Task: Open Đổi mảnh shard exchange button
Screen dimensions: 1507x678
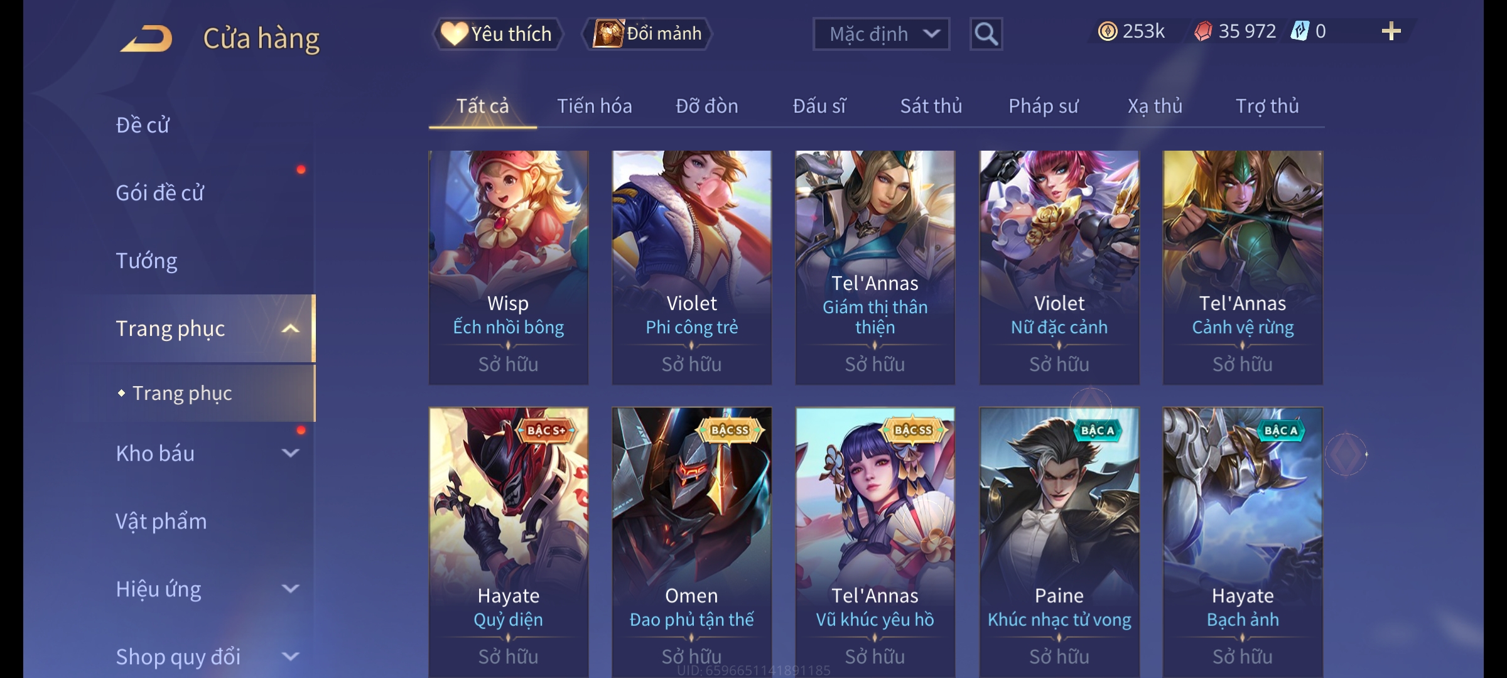Action: (x=647, y=34)
